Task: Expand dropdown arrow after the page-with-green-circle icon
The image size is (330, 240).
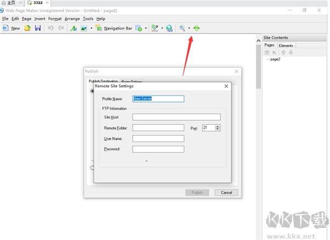Action: point(146,28)
